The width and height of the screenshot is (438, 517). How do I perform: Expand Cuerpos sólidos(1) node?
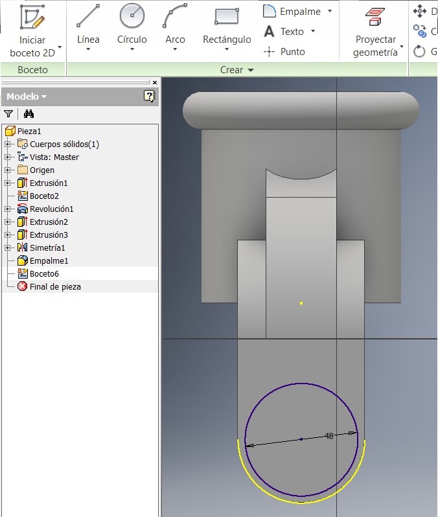(x=8, y=144)
